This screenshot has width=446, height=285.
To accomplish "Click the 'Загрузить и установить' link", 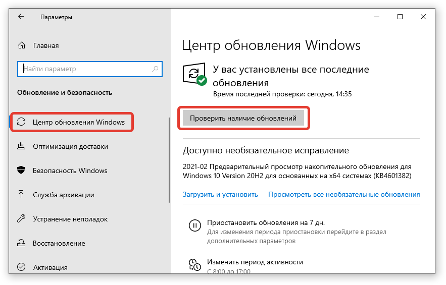I will point(220,194).
